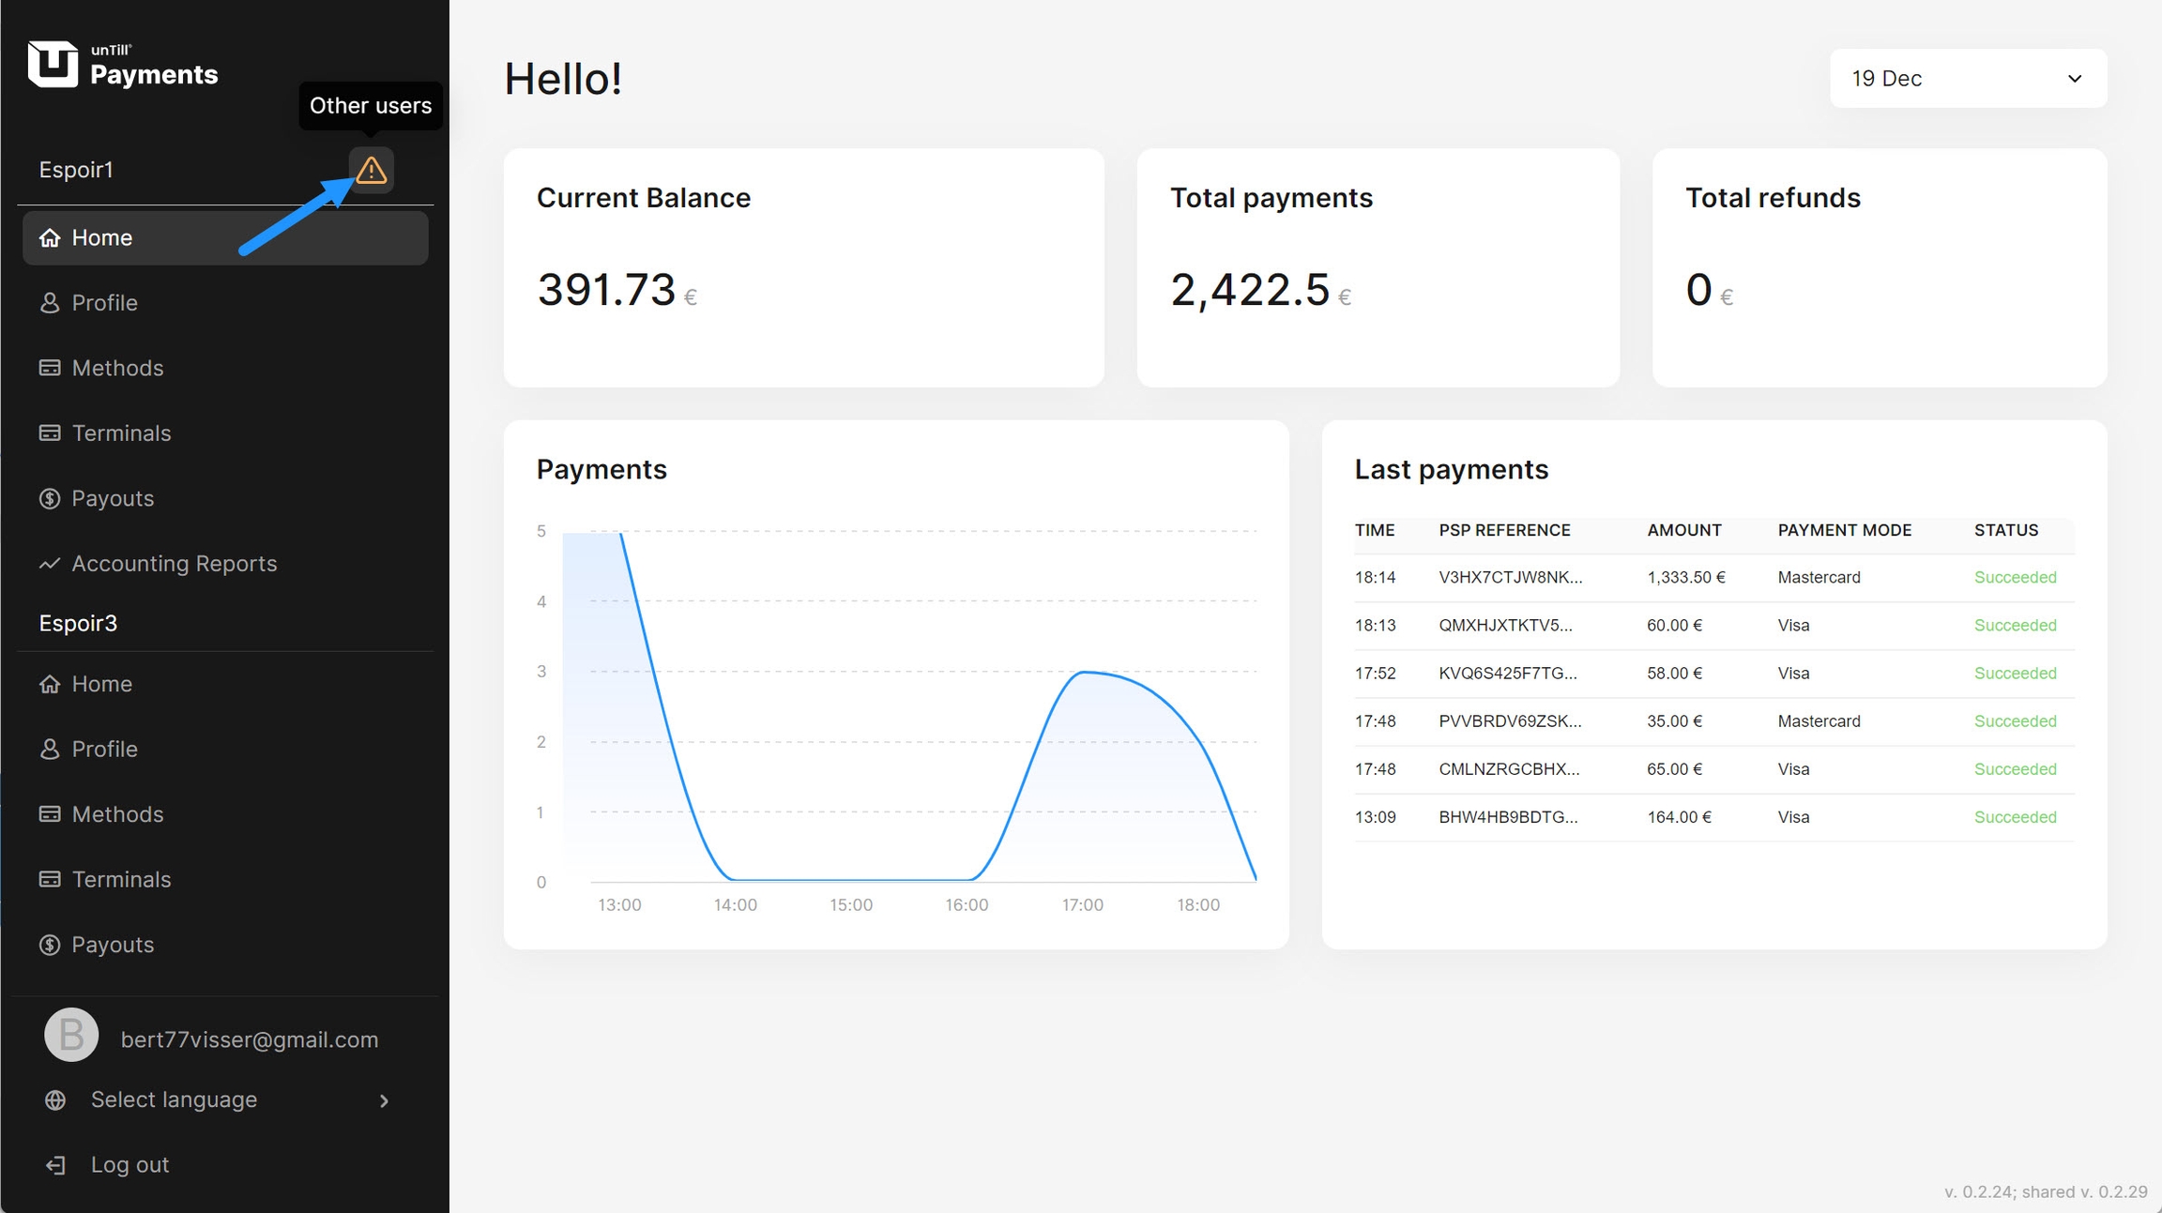Click the card icon for Espoir1 Terminals
The width and height of the screenshot is (2162, 1213).
click(x=50, y=432)
